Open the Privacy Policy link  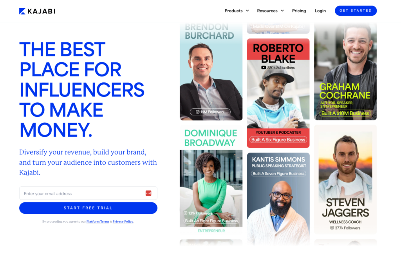tap(123, 222)
